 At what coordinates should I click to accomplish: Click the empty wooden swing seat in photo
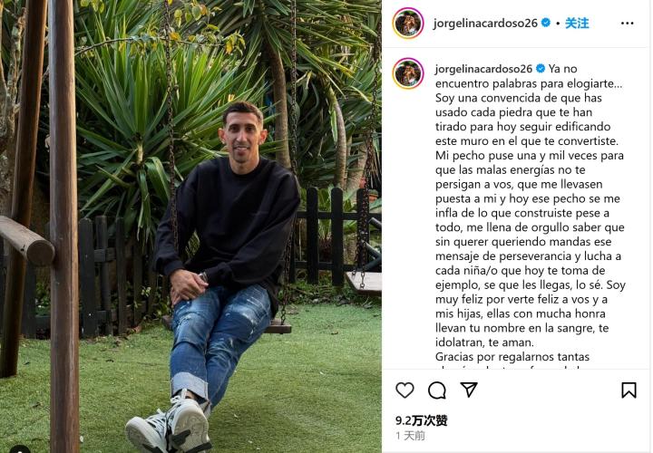364,282
